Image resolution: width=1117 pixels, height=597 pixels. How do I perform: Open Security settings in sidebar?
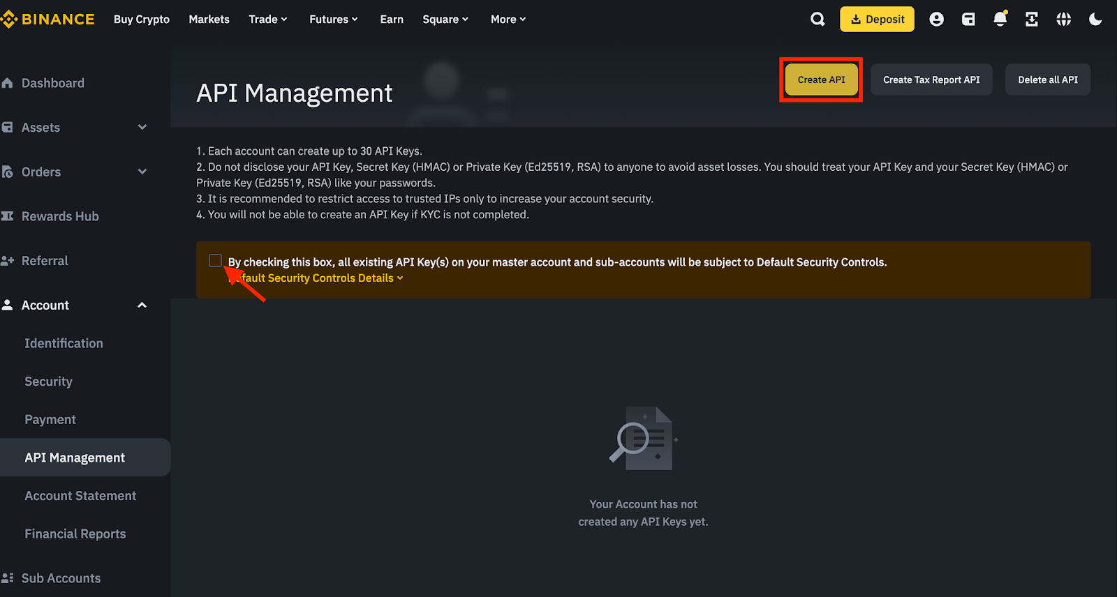point(48,381)
